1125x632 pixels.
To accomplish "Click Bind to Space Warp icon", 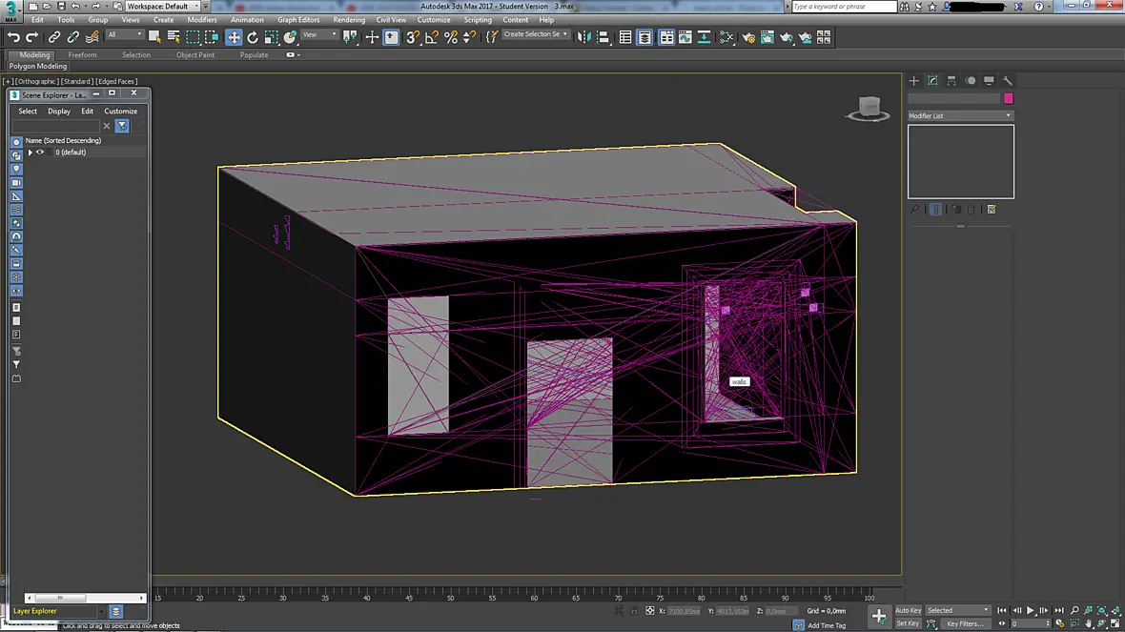I will [x=92, y=36].
